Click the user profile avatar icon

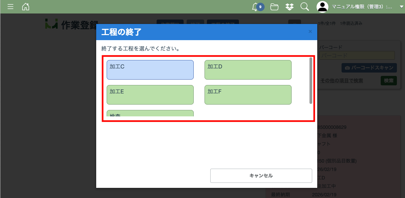(x=322, y=7)
